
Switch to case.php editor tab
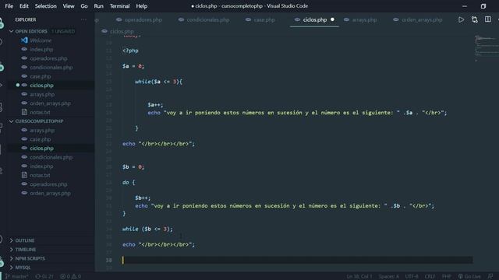[x=260, y=19]
